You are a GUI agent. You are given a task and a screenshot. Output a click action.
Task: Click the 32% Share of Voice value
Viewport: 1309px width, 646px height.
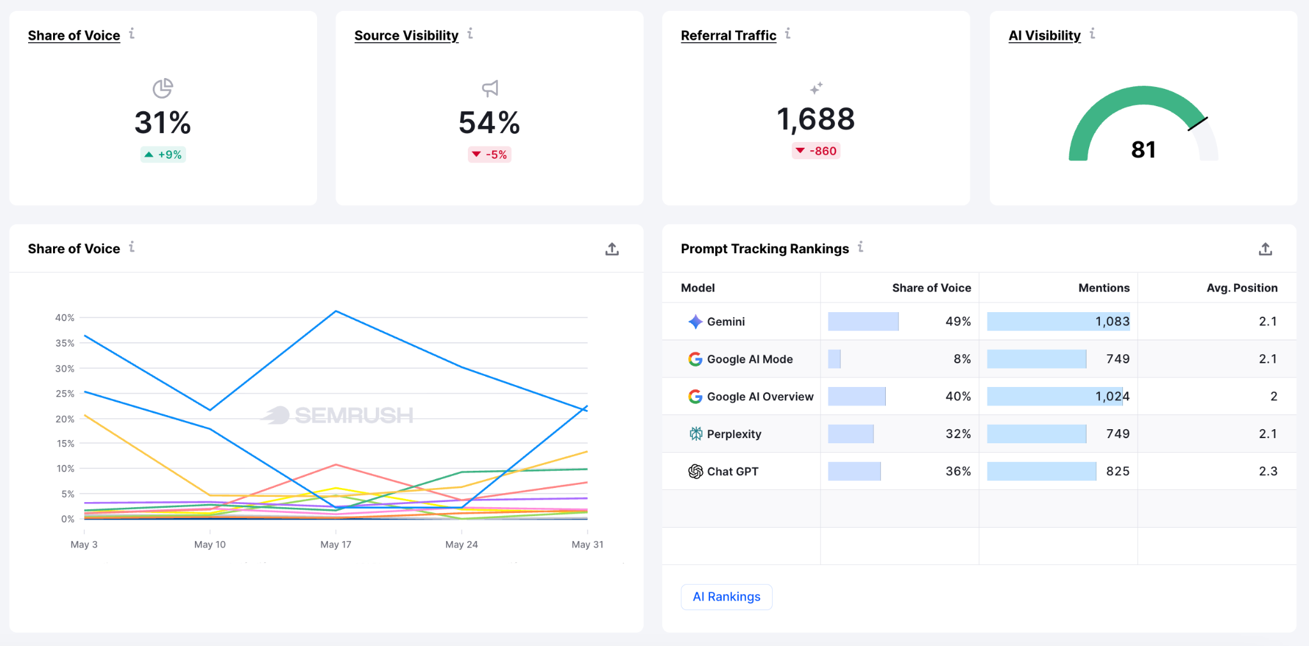pos(958,434)
